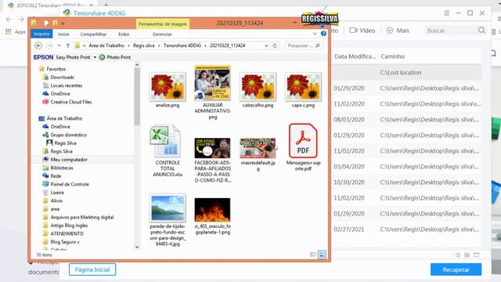This screenshot has width=501, height=282.
Task: Switch Explorer to details view icon
Action: click(x=313, y=255)
